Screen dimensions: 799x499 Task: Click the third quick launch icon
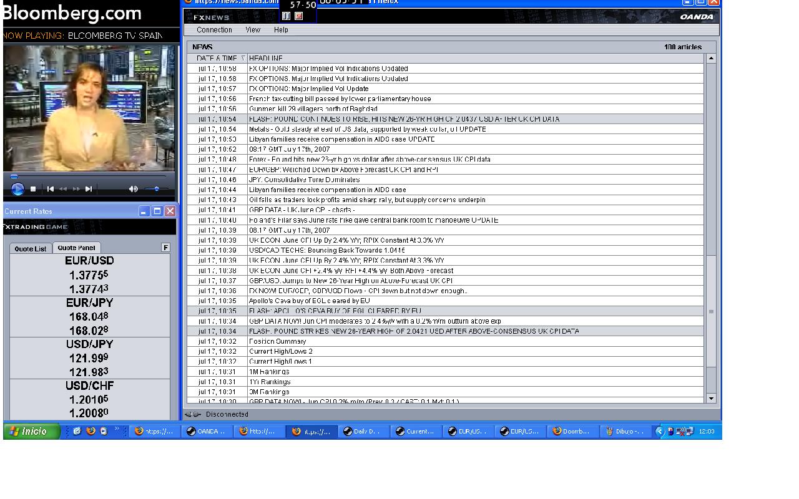(104, 431)
